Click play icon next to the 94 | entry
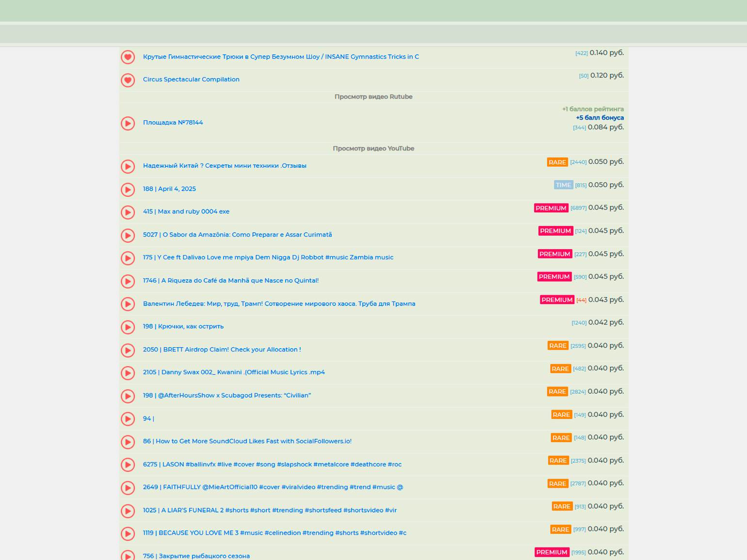The image size is (747, 560). point(128,419)
